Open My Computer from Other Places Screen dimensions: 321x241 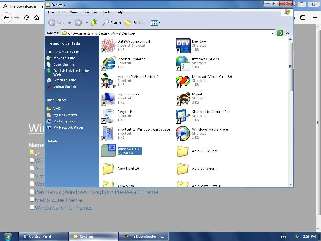pos(64,121)
